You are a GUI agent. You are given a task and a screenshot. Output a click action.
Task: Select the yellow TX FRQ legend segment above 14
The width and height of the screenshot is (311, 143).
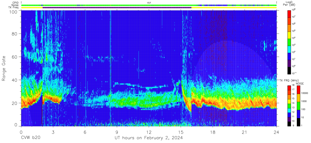pyautogui.click(x=289, y=101)
